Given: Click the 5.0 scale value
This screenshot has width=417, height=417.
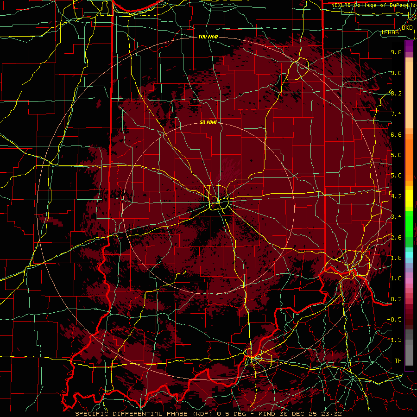Looking at the screenshot, I should (x=396, y=176).
